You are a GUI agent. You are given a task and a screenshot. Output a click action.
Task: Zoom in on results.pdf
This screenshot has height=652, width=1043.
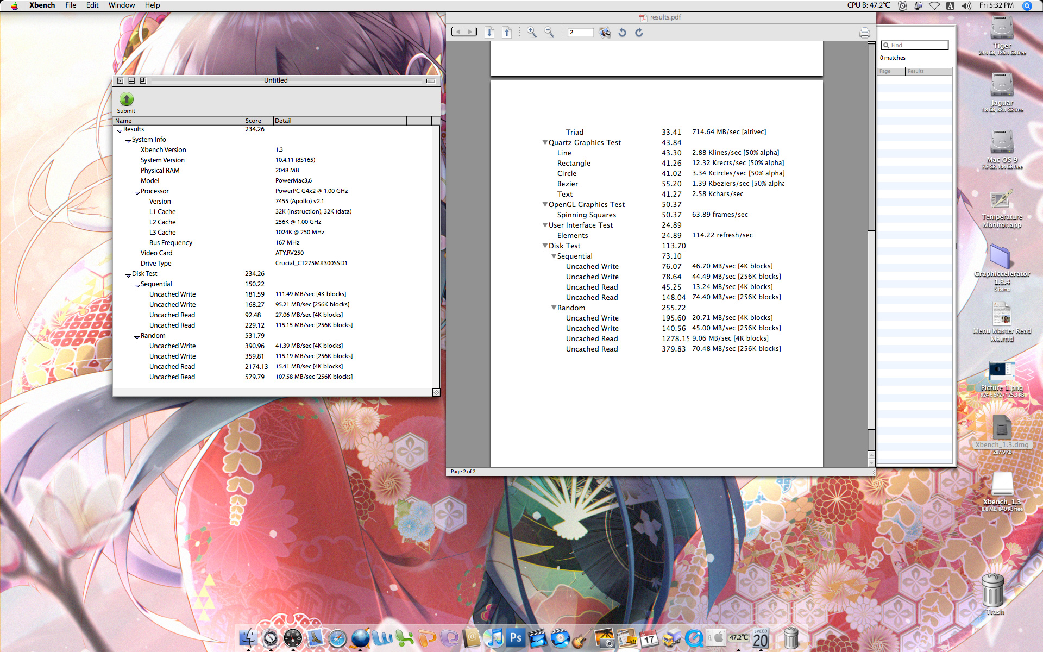pos(532,33)
